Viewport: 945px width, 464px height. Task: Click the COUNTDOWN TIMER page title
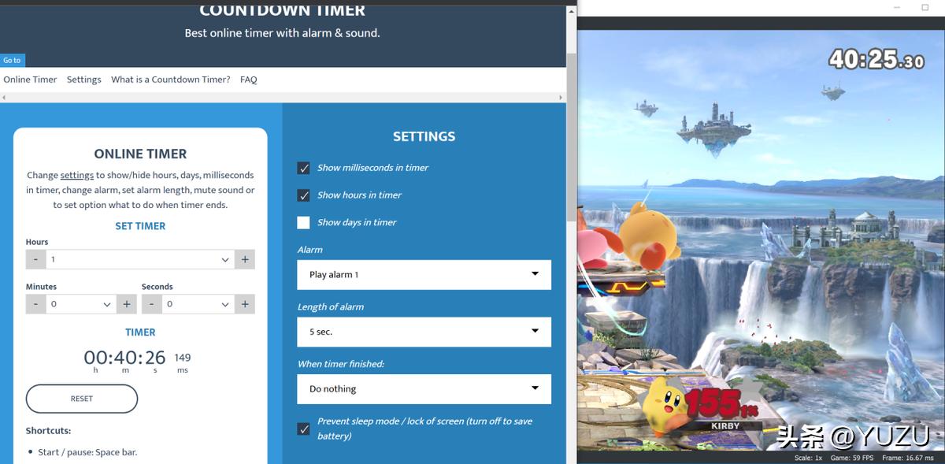282,10
